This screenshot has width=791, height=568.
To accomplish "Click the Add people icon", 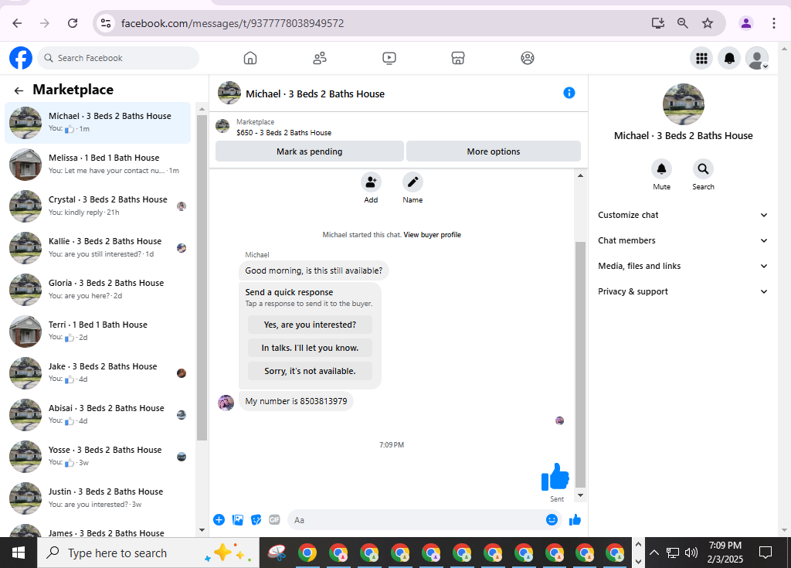I will tap(371, 182).
